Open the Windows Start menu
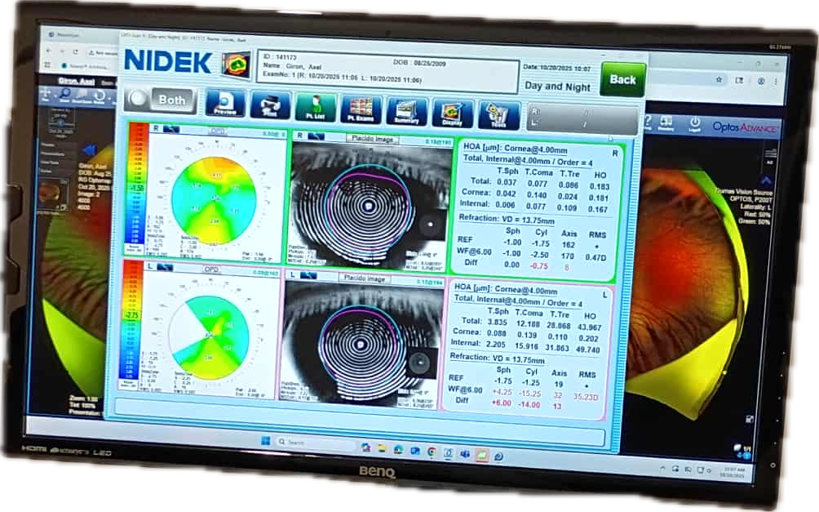Image resolution: width=819 pixels, height=512 pixels. coord(265,441)
